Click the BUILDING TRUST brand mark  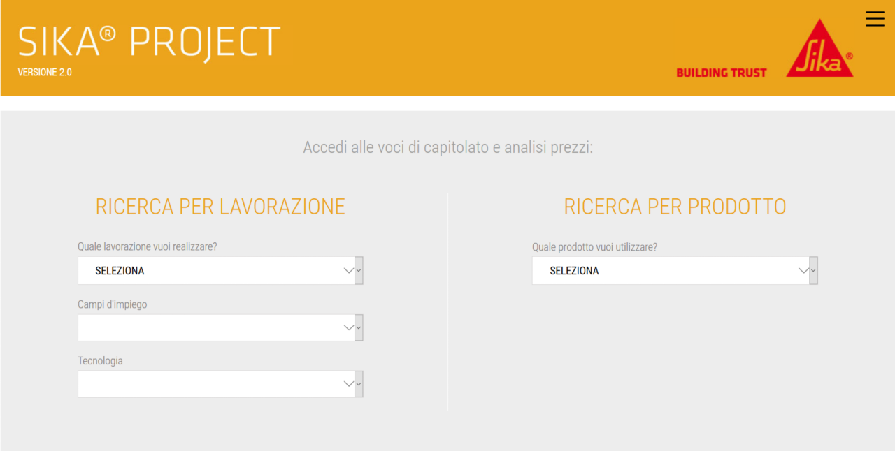tap(721, 72)
